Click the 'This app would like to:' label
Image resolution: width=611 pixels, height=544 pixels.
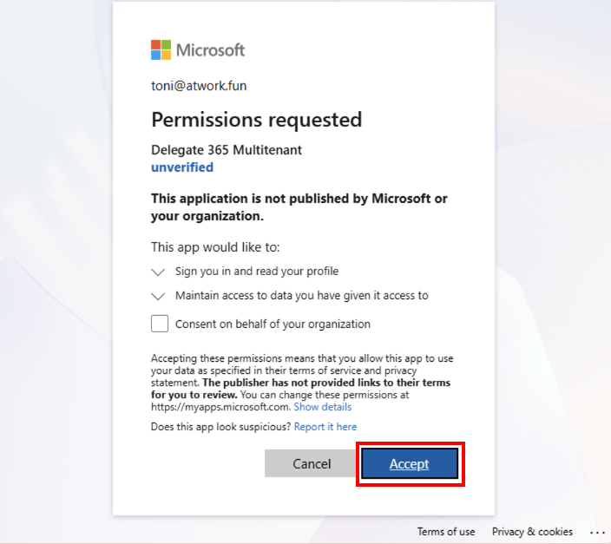pos(215,247)
